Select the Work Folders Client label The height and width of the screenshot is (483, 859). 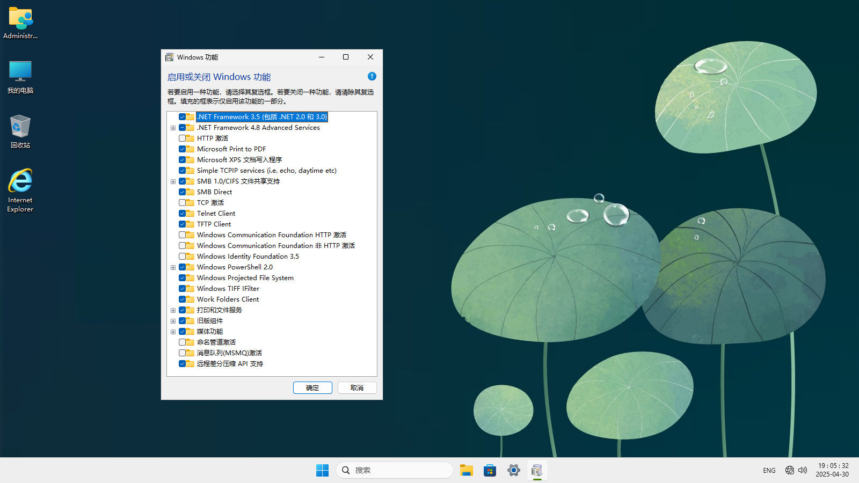pos(228,299)
